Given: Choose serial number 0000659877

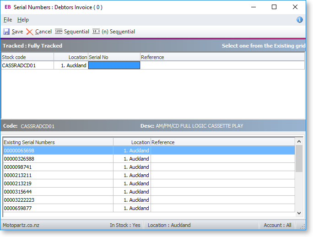Looking at the screenshot, I should 18,208.
